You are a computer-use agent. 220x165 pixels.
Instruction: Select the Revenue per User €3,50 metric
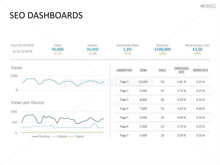[197, 49]
